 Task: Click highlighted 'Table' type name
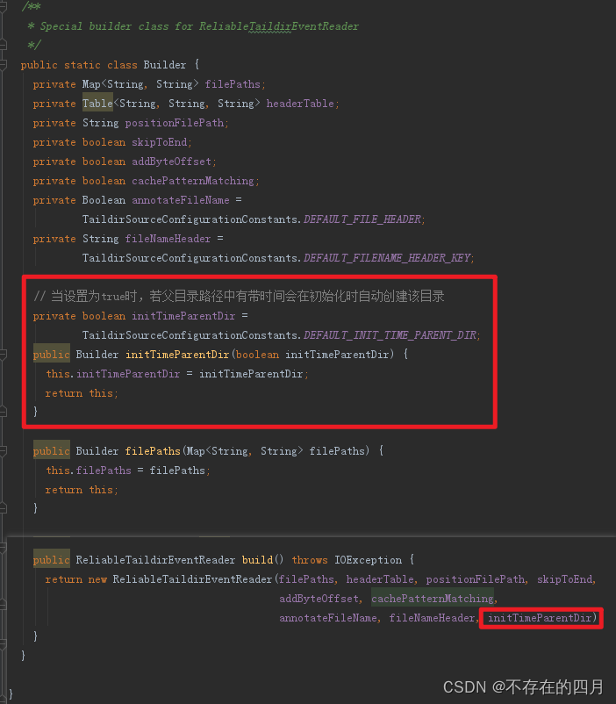pos(97,104)
